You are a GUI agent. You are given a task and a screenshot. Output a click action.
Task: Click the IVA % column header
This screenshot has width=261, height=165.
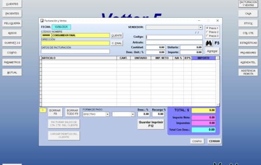178,58
